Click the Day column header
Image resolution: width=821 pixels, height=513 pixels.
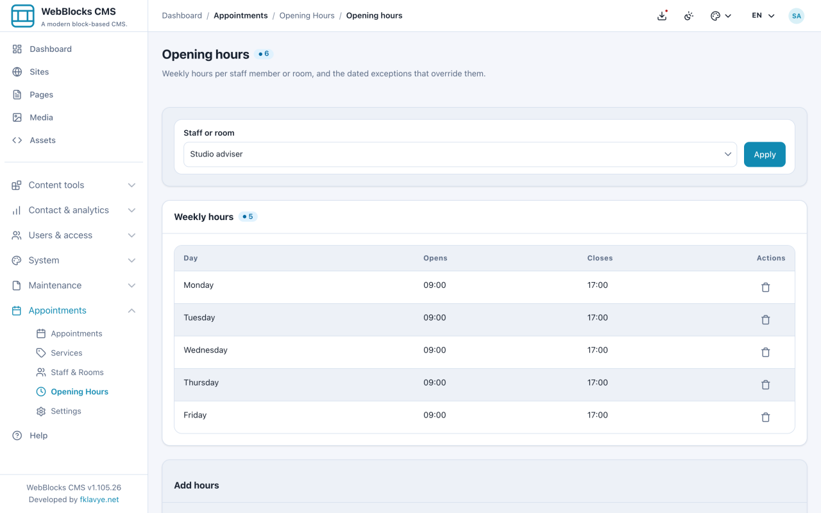[x=190, y=258]
